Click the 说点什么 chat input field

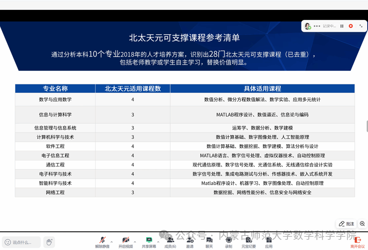click(21, 242)
